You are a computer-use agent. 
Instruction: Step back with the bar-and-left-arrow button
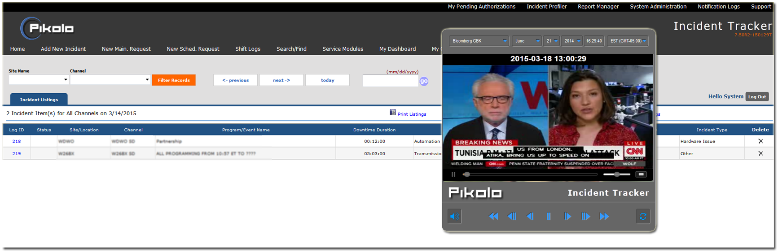pyautogui.click(x=512, y=217)
